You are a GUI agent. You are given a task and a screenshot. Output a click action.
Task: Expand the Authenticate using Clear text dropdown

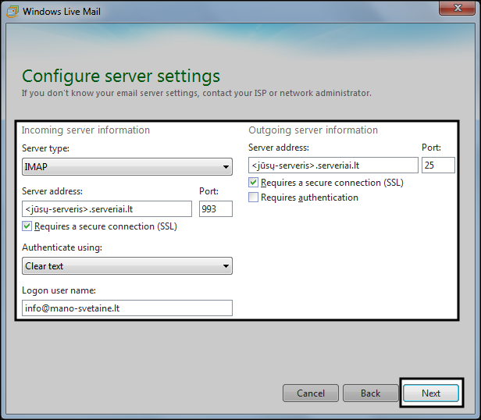point(126,266)
